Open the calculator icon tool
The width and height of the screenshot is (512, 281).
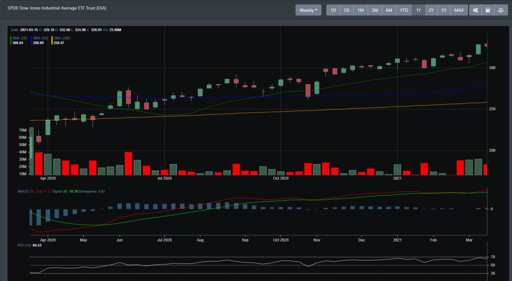488,10
